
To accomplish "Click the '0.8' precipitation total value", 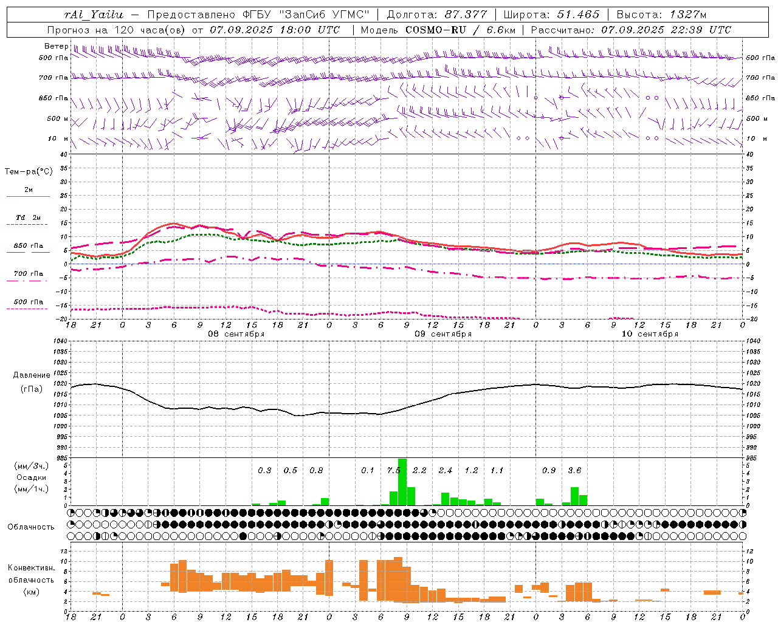I will coord(316,470).
